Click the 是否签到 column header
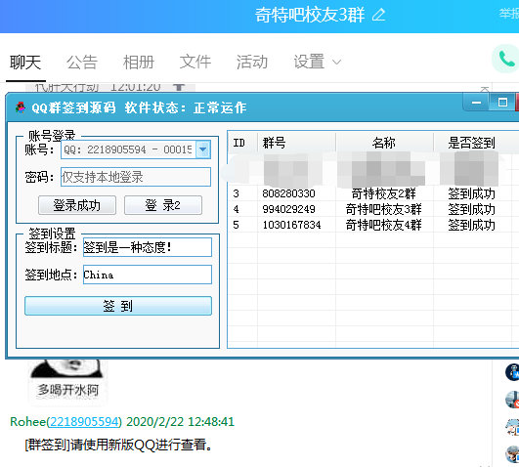Image resolution: width=519 pixels, height=467 pixels. [472, 143]
